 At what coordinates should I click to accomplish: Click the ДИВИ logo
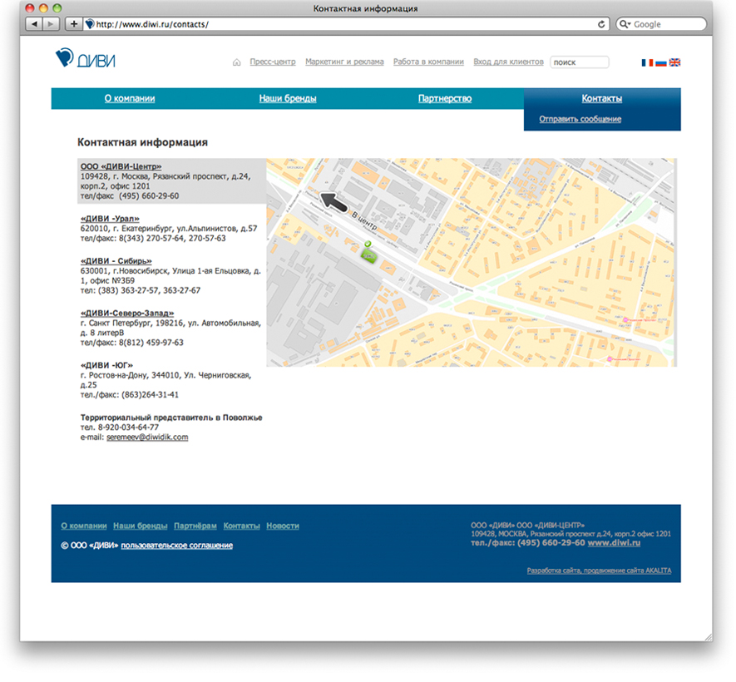[85, 57]
